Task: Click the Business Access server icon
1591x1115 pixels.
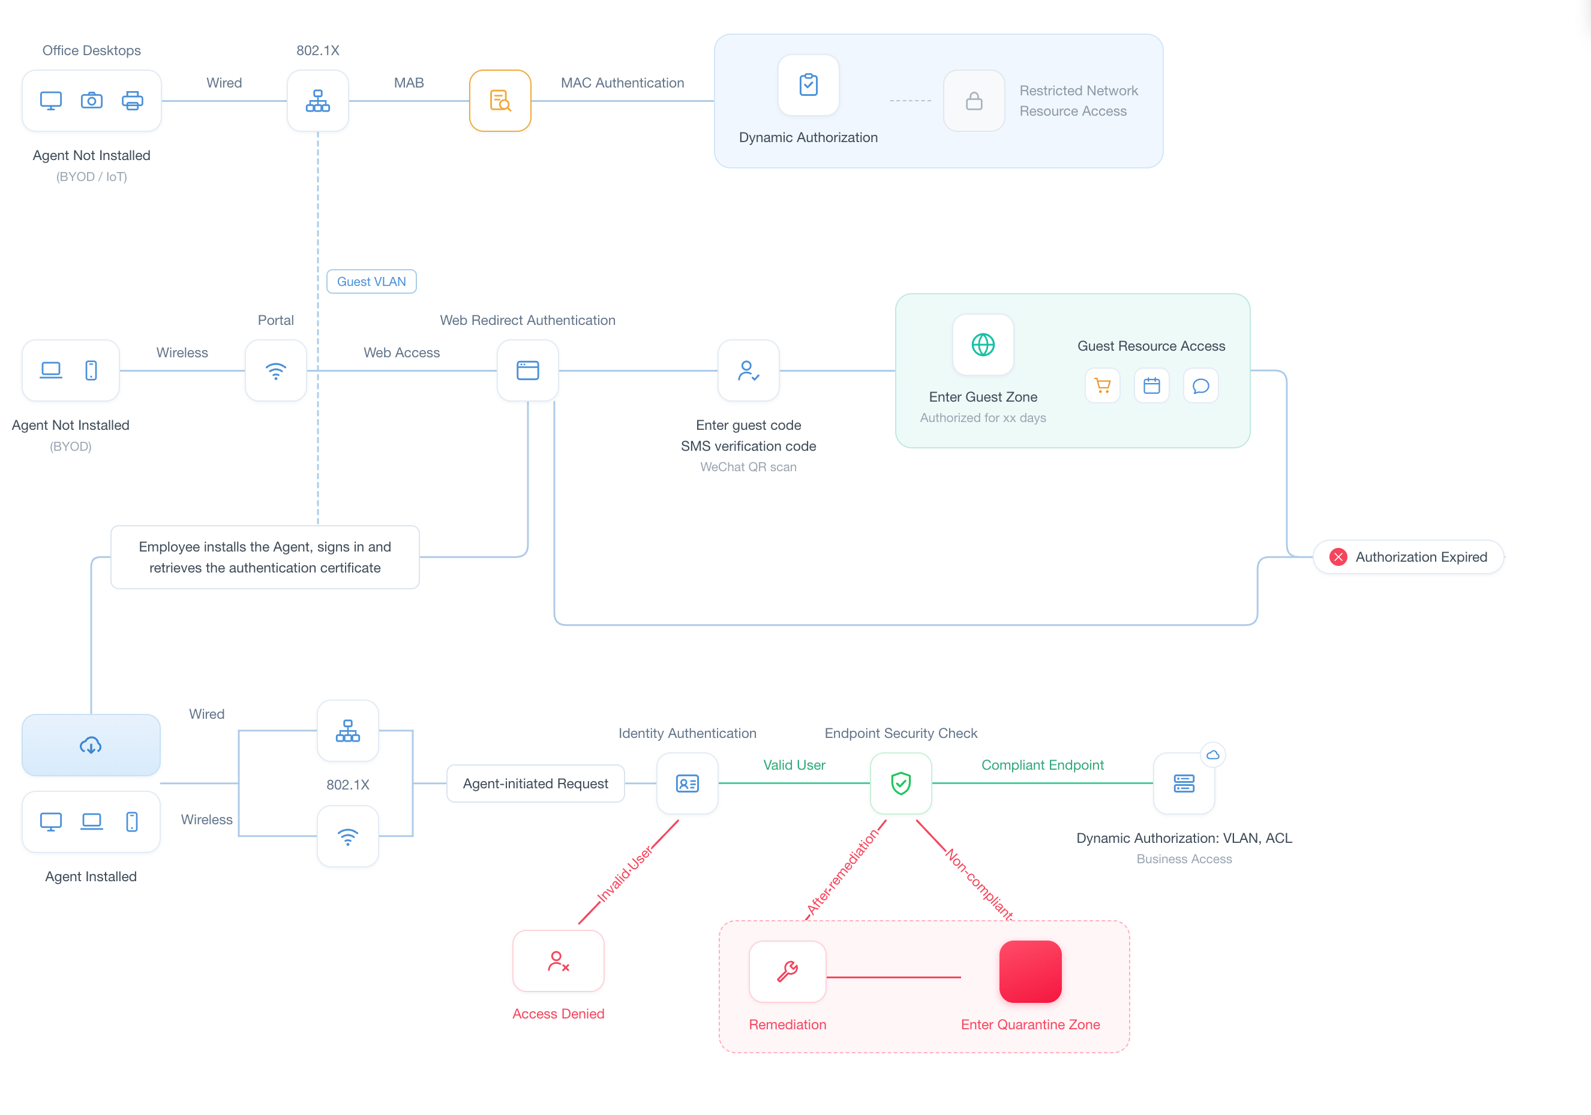Action: point(1184,783)
